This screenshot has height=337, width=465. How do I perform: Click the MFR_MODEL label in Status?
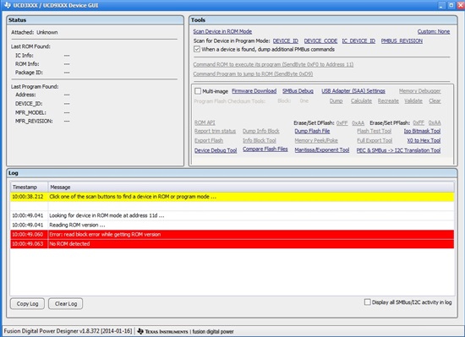pyautogui.click(x=30, y=112)
